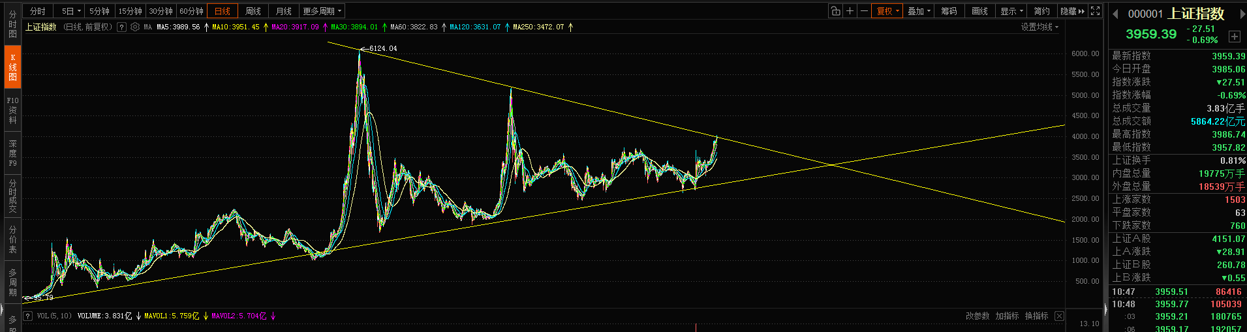Click the MAVOL2:5.704亿 indicator value
1247x332 pixels.
pyautogui.click(x=239, y=316)
